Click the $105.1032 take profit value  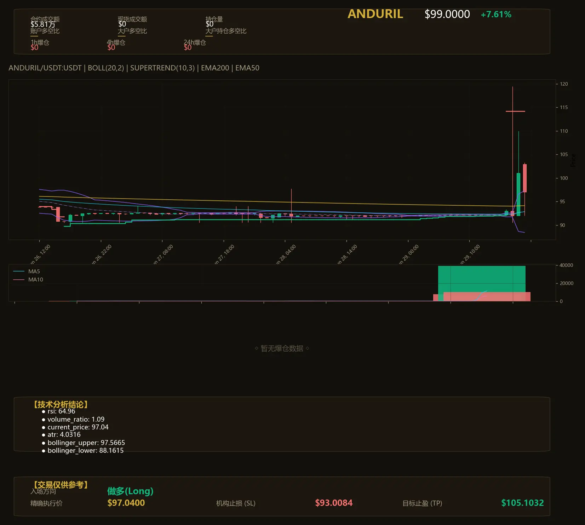[522, 503]
